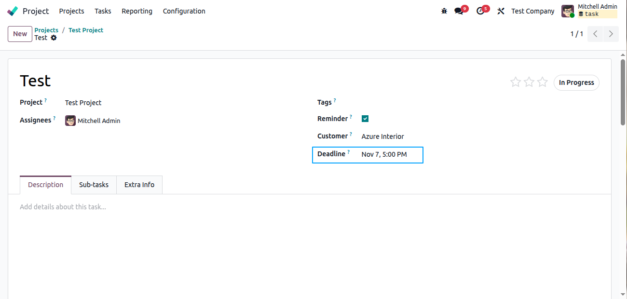
Task: Show help tooltip for Customer field
Action: pos(351,134)
